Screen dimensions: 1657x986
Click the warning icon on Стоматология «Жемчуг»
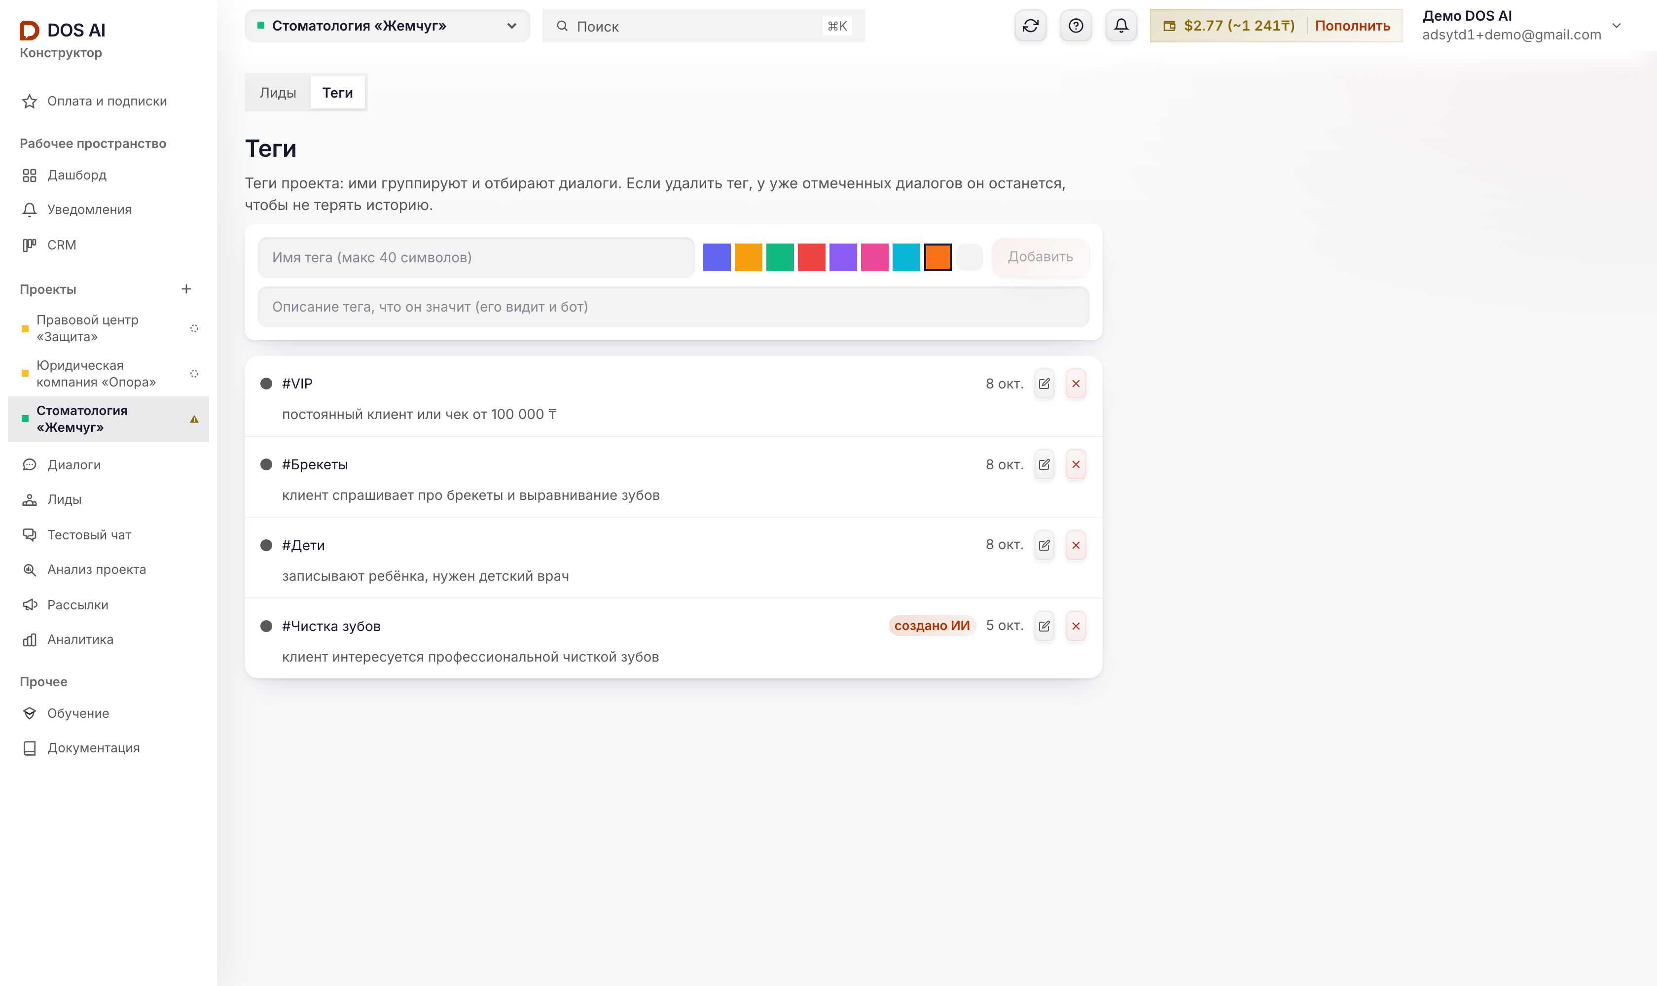point(194,419)
